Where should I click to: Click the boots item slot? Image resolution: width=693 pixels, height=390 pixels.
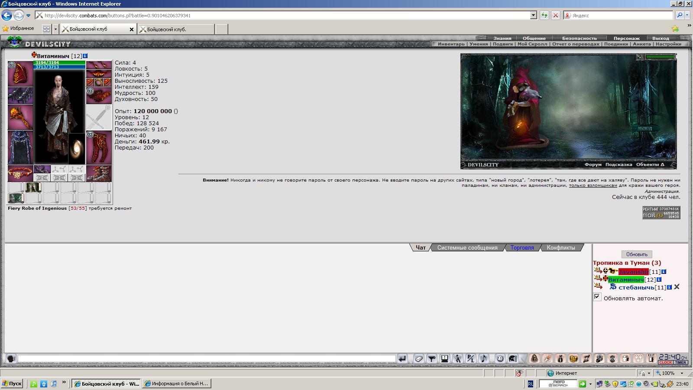click(x=99, y=173)
